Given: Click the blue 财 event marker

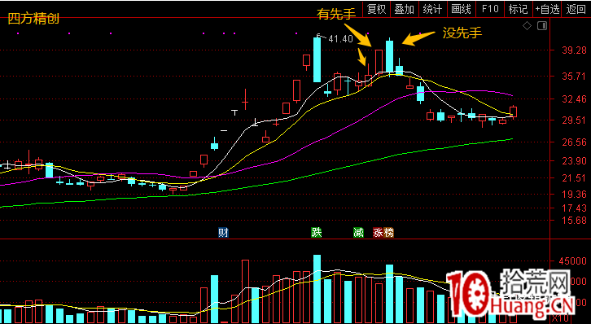Looking at the screenshot, I should pyautogui.click(x=224, y=232).
